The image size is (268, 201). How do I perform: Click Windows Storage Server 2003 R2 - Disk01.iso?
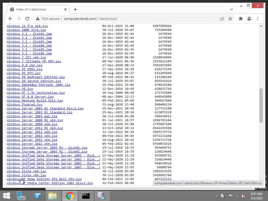pos(47,148)
